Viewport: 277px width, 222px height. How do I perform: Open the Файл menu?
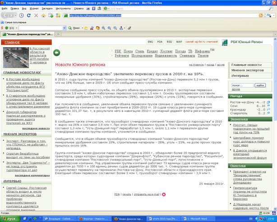pyautogui.click(x=4, y=9)
